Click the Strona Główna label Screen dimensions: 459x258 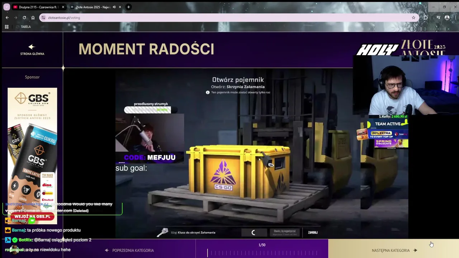[x=32, y=54]
